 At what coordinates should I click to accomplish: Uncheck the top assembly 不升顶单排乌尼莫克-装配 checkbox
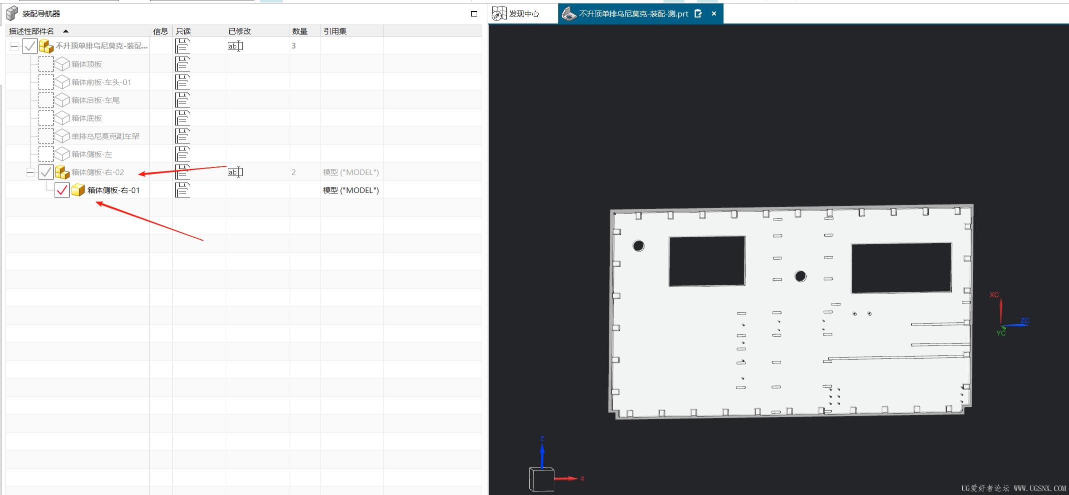point(30,46)
